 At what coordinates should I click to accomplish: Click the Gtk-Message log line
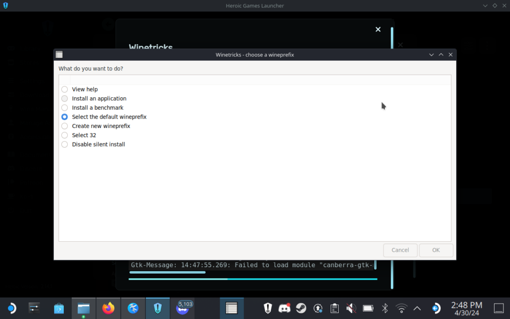pos(252,265)
